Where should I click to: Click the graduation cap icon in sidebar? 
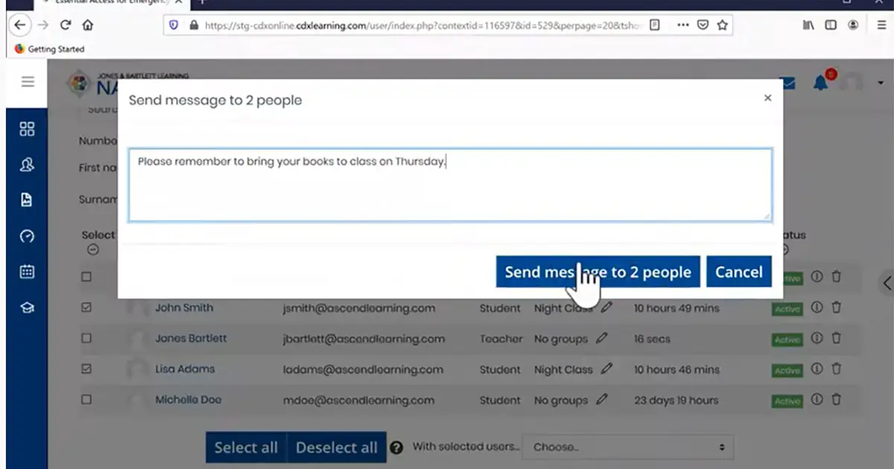tap(27, 307)
